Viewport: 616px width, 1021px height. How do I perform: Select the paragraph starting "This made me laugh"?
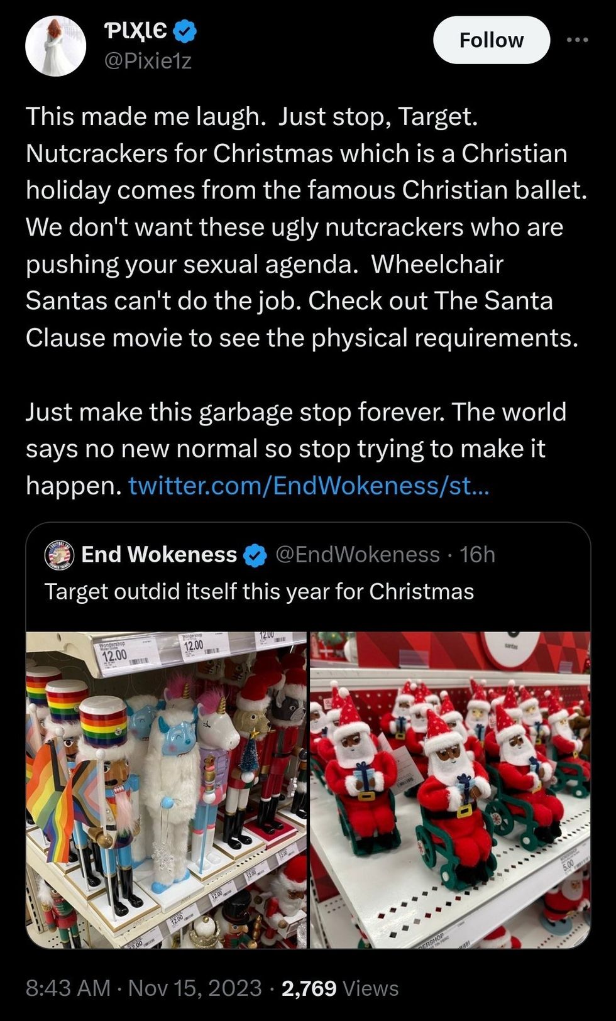coord(307,227)
